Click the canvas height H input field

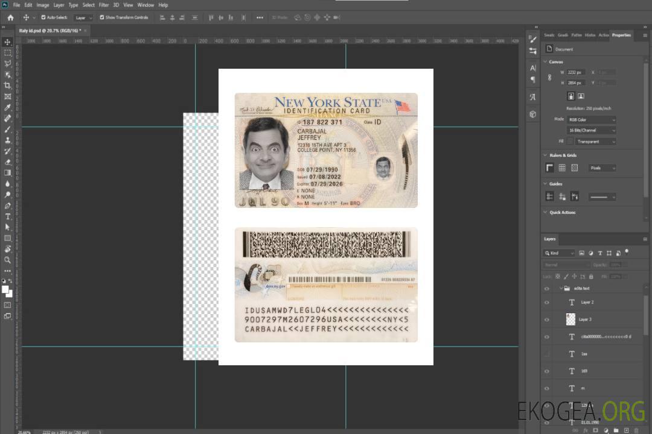point(577,83)
